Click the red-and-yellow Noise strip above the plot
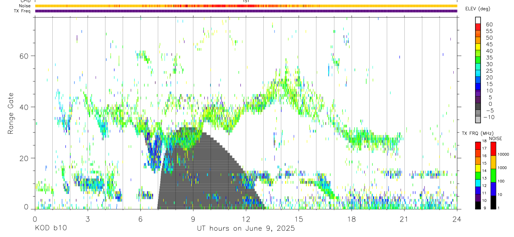This screenshot has width=514, height=237. pyautogui.click(x=246, y=6)
